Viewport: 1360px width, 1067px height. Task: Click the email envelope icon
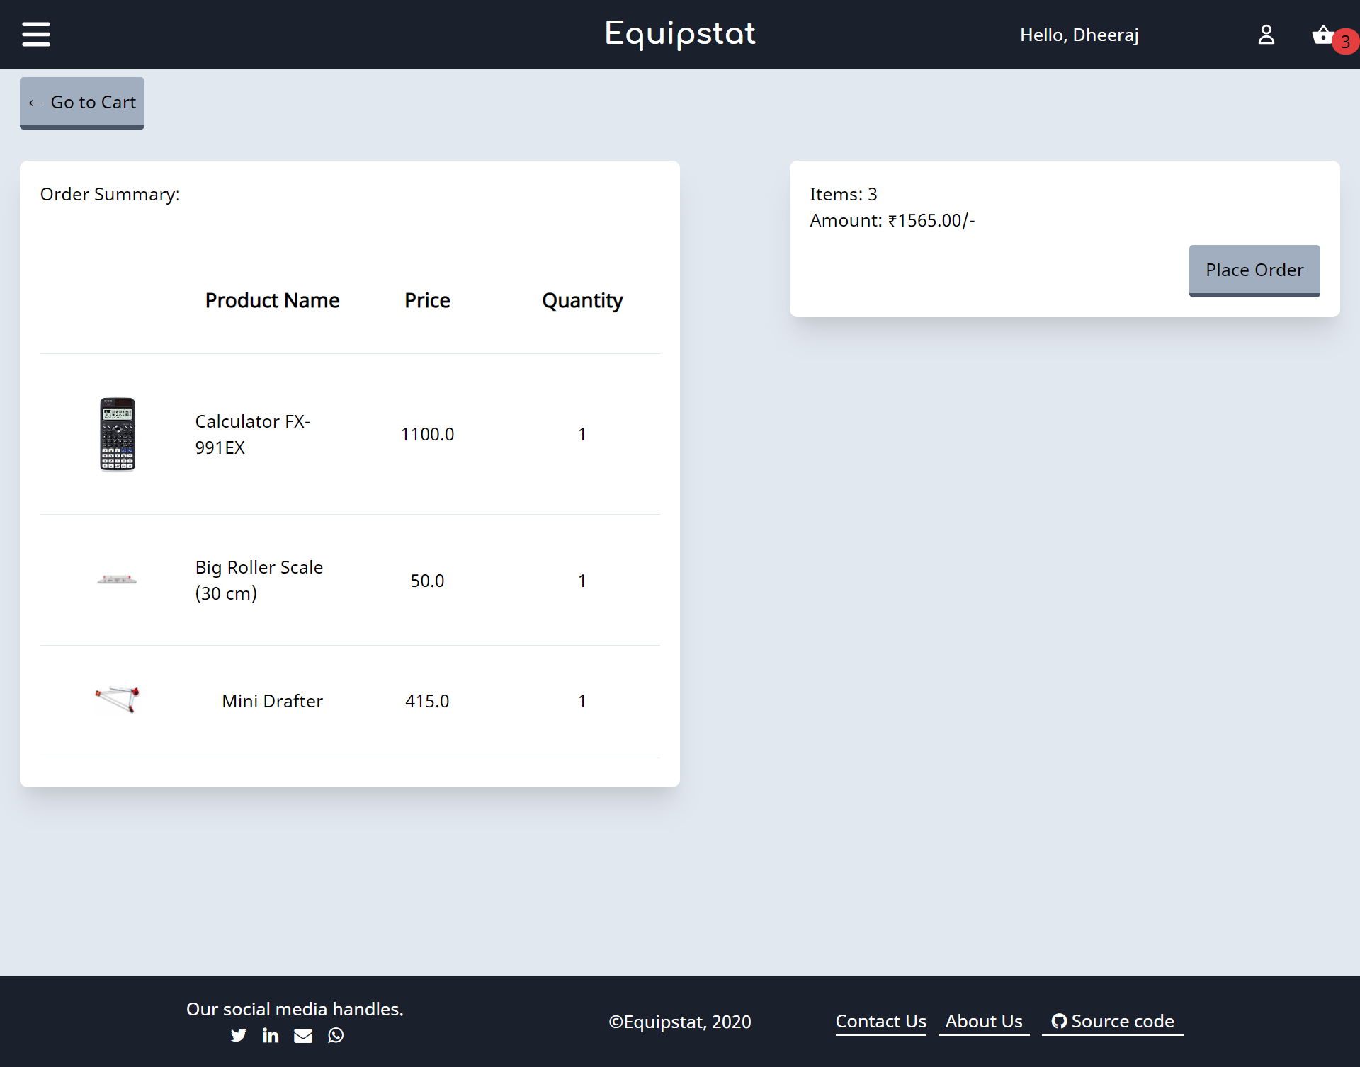[x=303, y=1035]
